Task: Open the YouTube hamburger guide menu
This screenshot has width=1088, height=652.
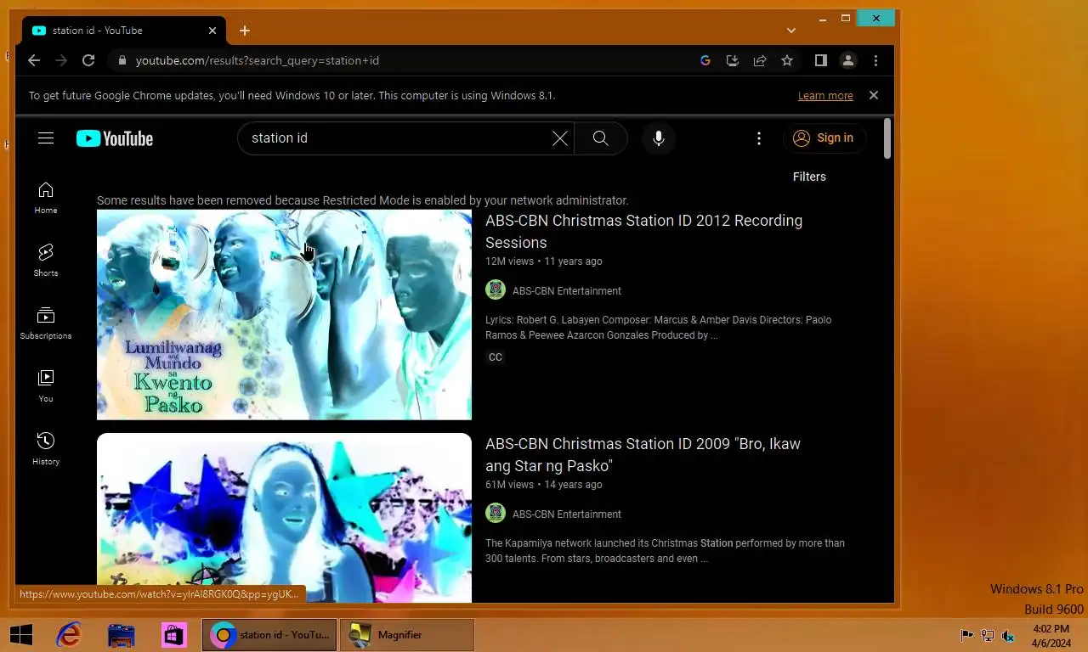Action: 46,138
